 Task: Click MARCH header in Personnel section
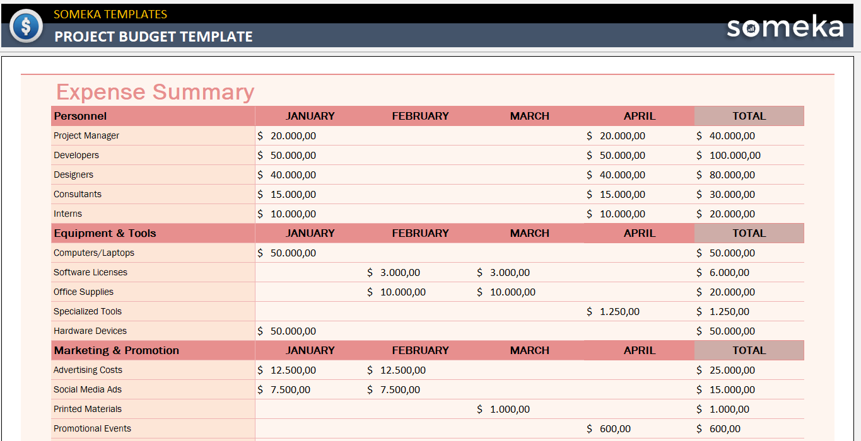point(530,116)
